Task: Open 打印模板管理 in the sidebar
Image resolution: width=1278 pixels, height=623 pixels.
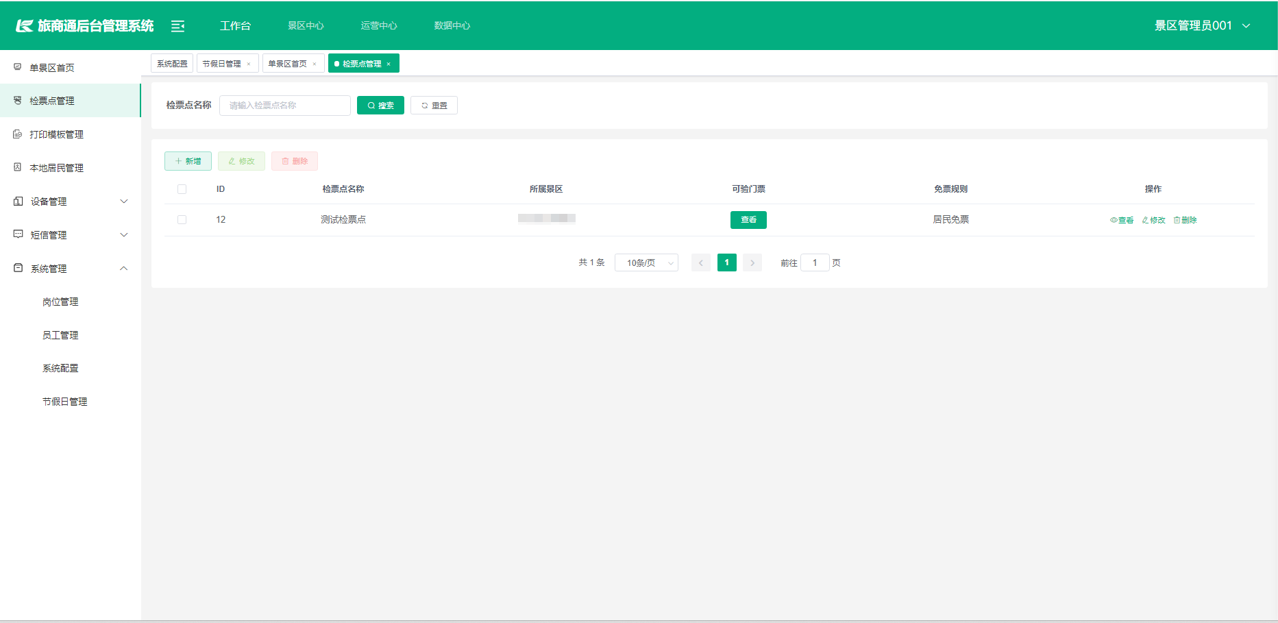Action: [70, 134]
